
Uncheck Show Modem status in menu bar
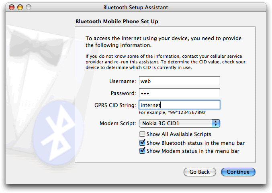coord(142,151)
